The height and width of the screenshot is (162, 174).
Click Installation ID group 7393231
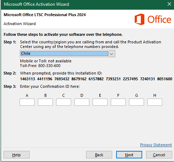pyautogui.click(x=113, y=79)
